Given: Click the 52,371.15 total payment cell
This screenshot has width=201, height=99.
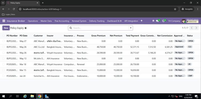Looking at the screenshot, I should [135, 47].
